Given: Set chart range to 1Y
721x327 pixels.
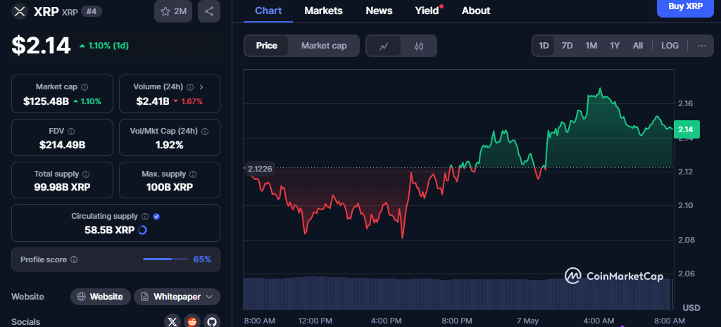Looking at the screenshot, I should click(615, 46).
